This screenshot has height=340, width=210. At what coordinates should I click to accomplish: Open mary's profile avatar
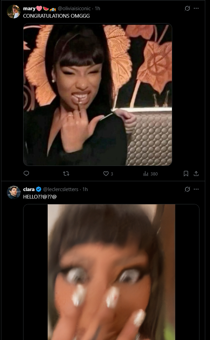coord(14,12)
